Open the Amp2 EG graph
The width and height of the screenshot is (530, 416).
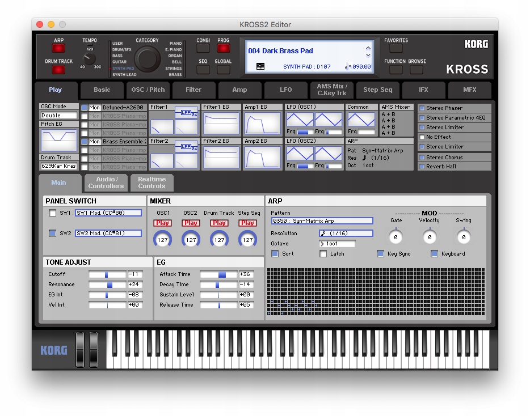[x=262, y=157]
